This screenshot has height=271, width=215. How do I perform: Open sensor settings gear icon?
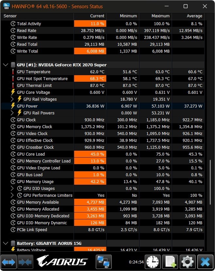point(188,262)
